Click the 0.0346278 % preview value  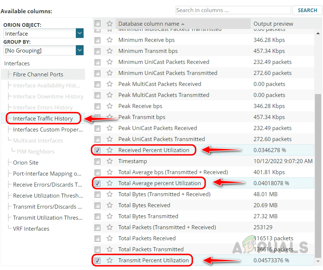pos(269,150)
